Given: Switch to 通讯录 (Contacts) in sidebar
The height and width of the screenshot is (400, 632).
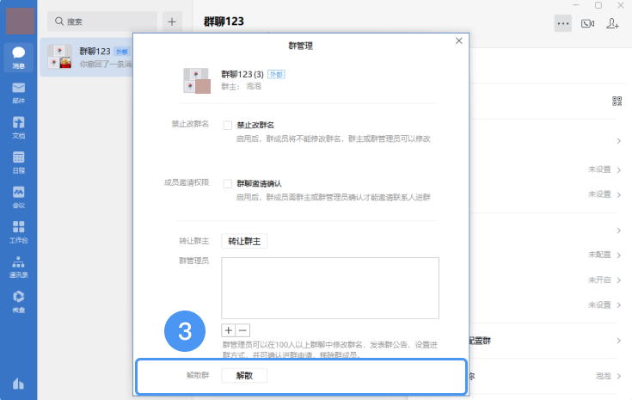Looking at the screenshot, I should [x=18, y=266].
